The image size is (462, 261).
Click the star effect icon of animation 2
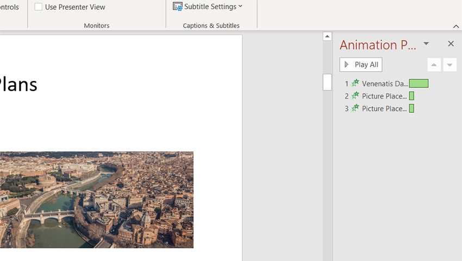tap(355, 96)
